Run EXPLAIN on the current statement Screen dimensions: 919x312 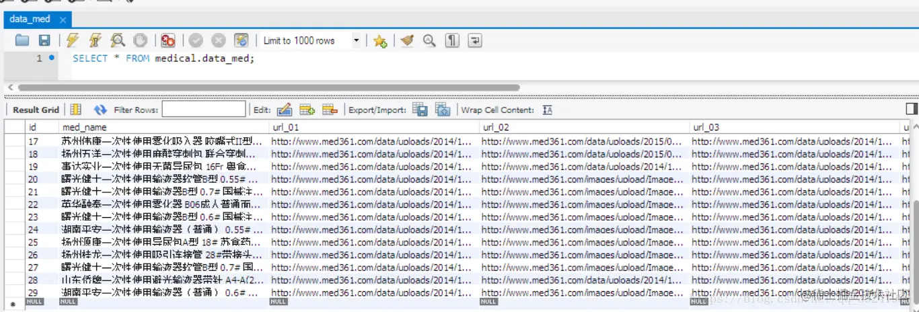pos(118,41)
